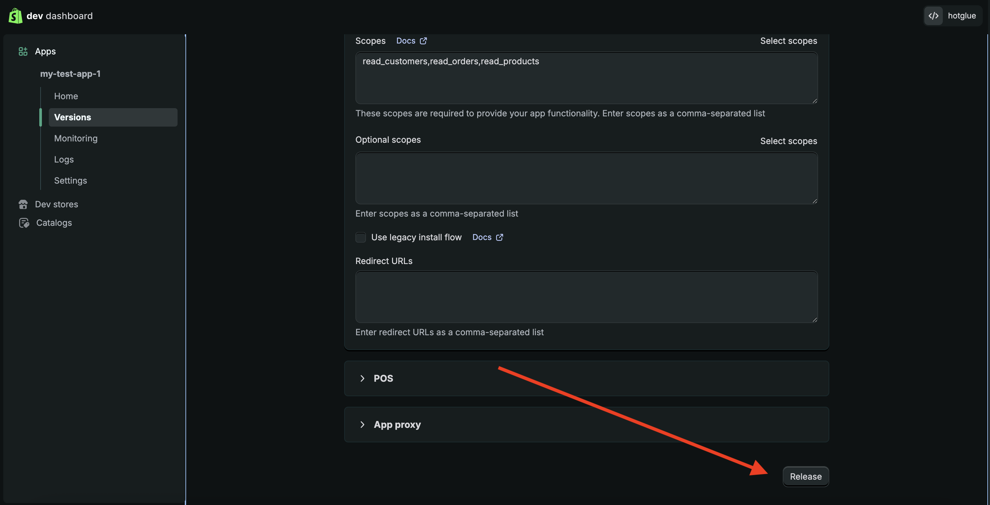Open Select scopes for Optional scopes
The width and height of the screenshot is (990, 505).
click(x=788, y=141)
